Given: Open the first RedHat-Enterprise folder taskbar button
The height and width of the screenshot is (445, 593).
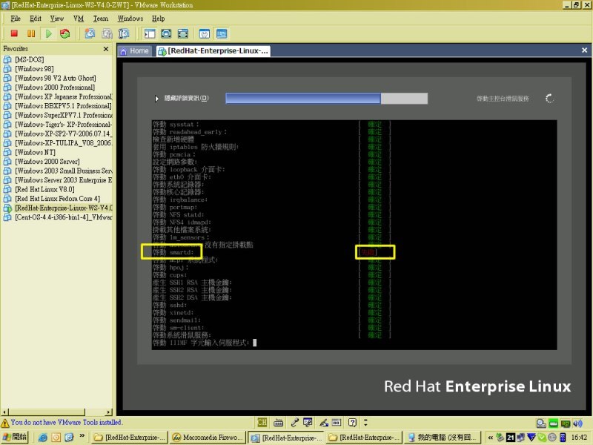Looking at the screenshot, I should [x=129, y=438].
